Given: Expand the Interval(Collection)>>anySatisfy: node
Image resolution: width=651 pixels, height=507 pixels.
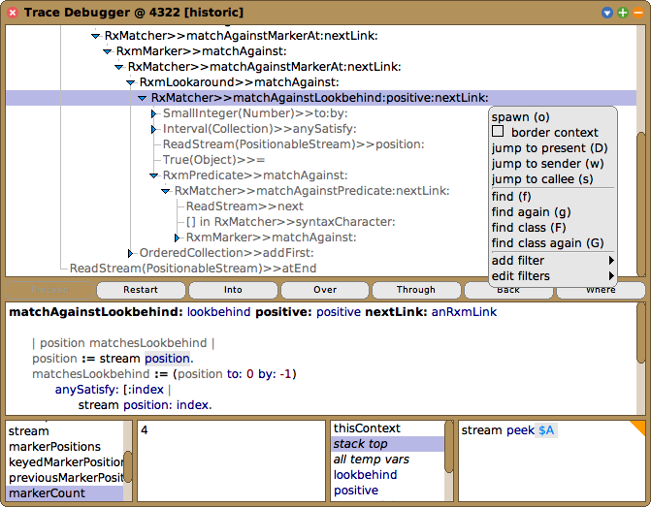Looking at the screenshot, I should (x=154, y=129).
